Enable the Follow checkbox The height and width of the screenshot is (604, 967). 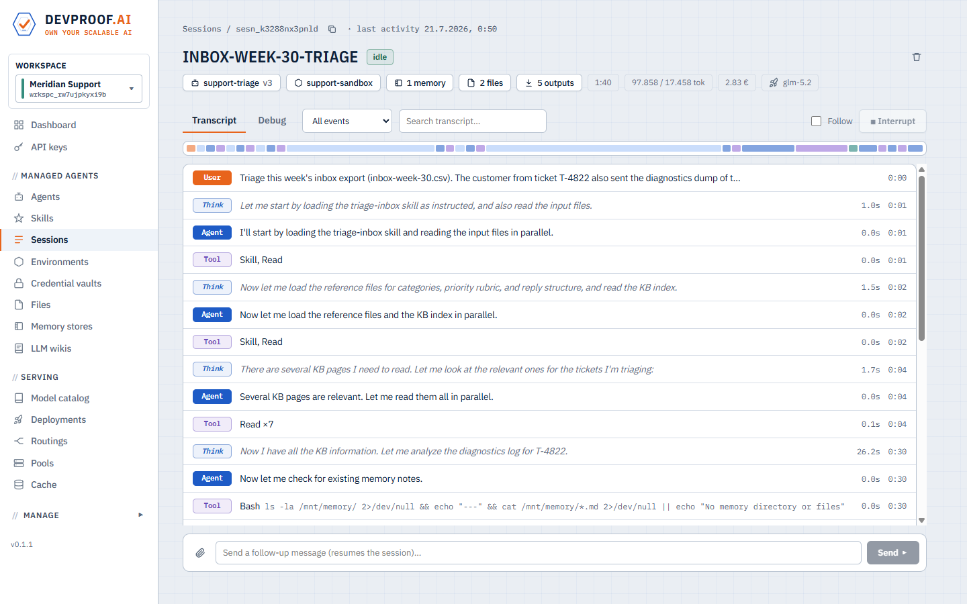pyautogui.click(x=817, y=121)
